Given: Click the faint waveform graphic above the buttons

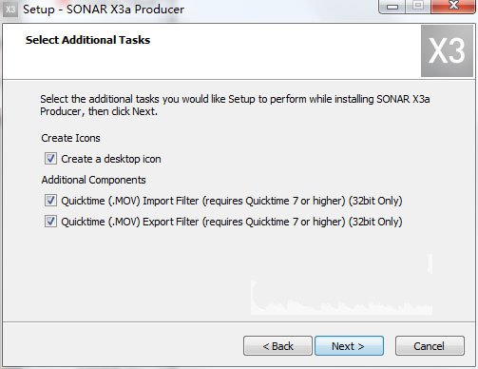Looking at the screenshot, I should (342, 284).
